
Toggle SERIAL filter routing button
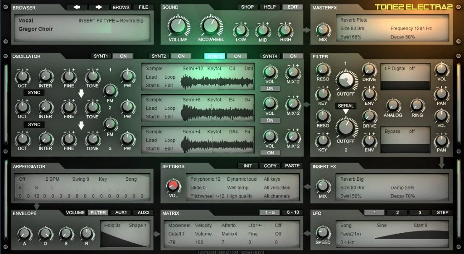coord(346,106)
